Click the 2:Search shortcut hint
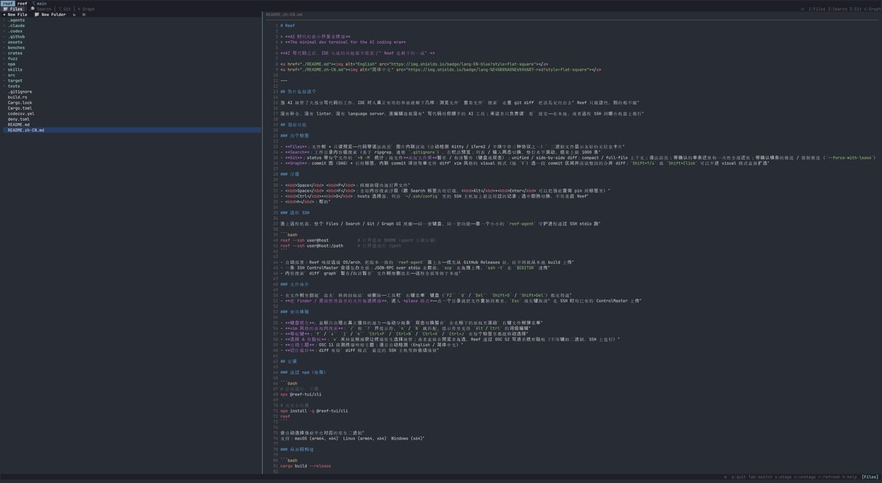The image size is (882, 483). (837, 9)
